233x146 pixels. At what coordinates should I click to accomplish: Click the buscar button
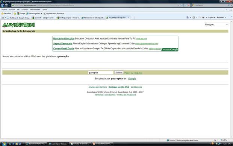[119, 72]
